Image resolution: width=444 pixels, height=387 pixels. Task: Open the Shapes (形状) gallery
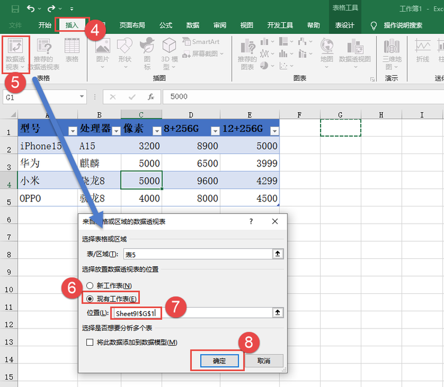(125, 54)
